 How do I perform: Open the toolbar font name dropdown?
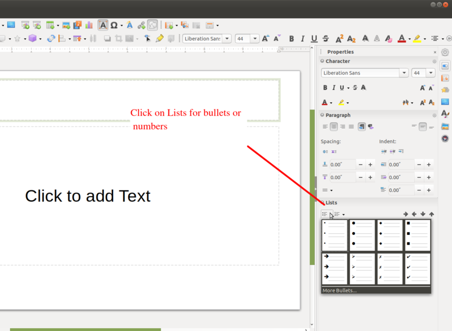tap(227, 38)
